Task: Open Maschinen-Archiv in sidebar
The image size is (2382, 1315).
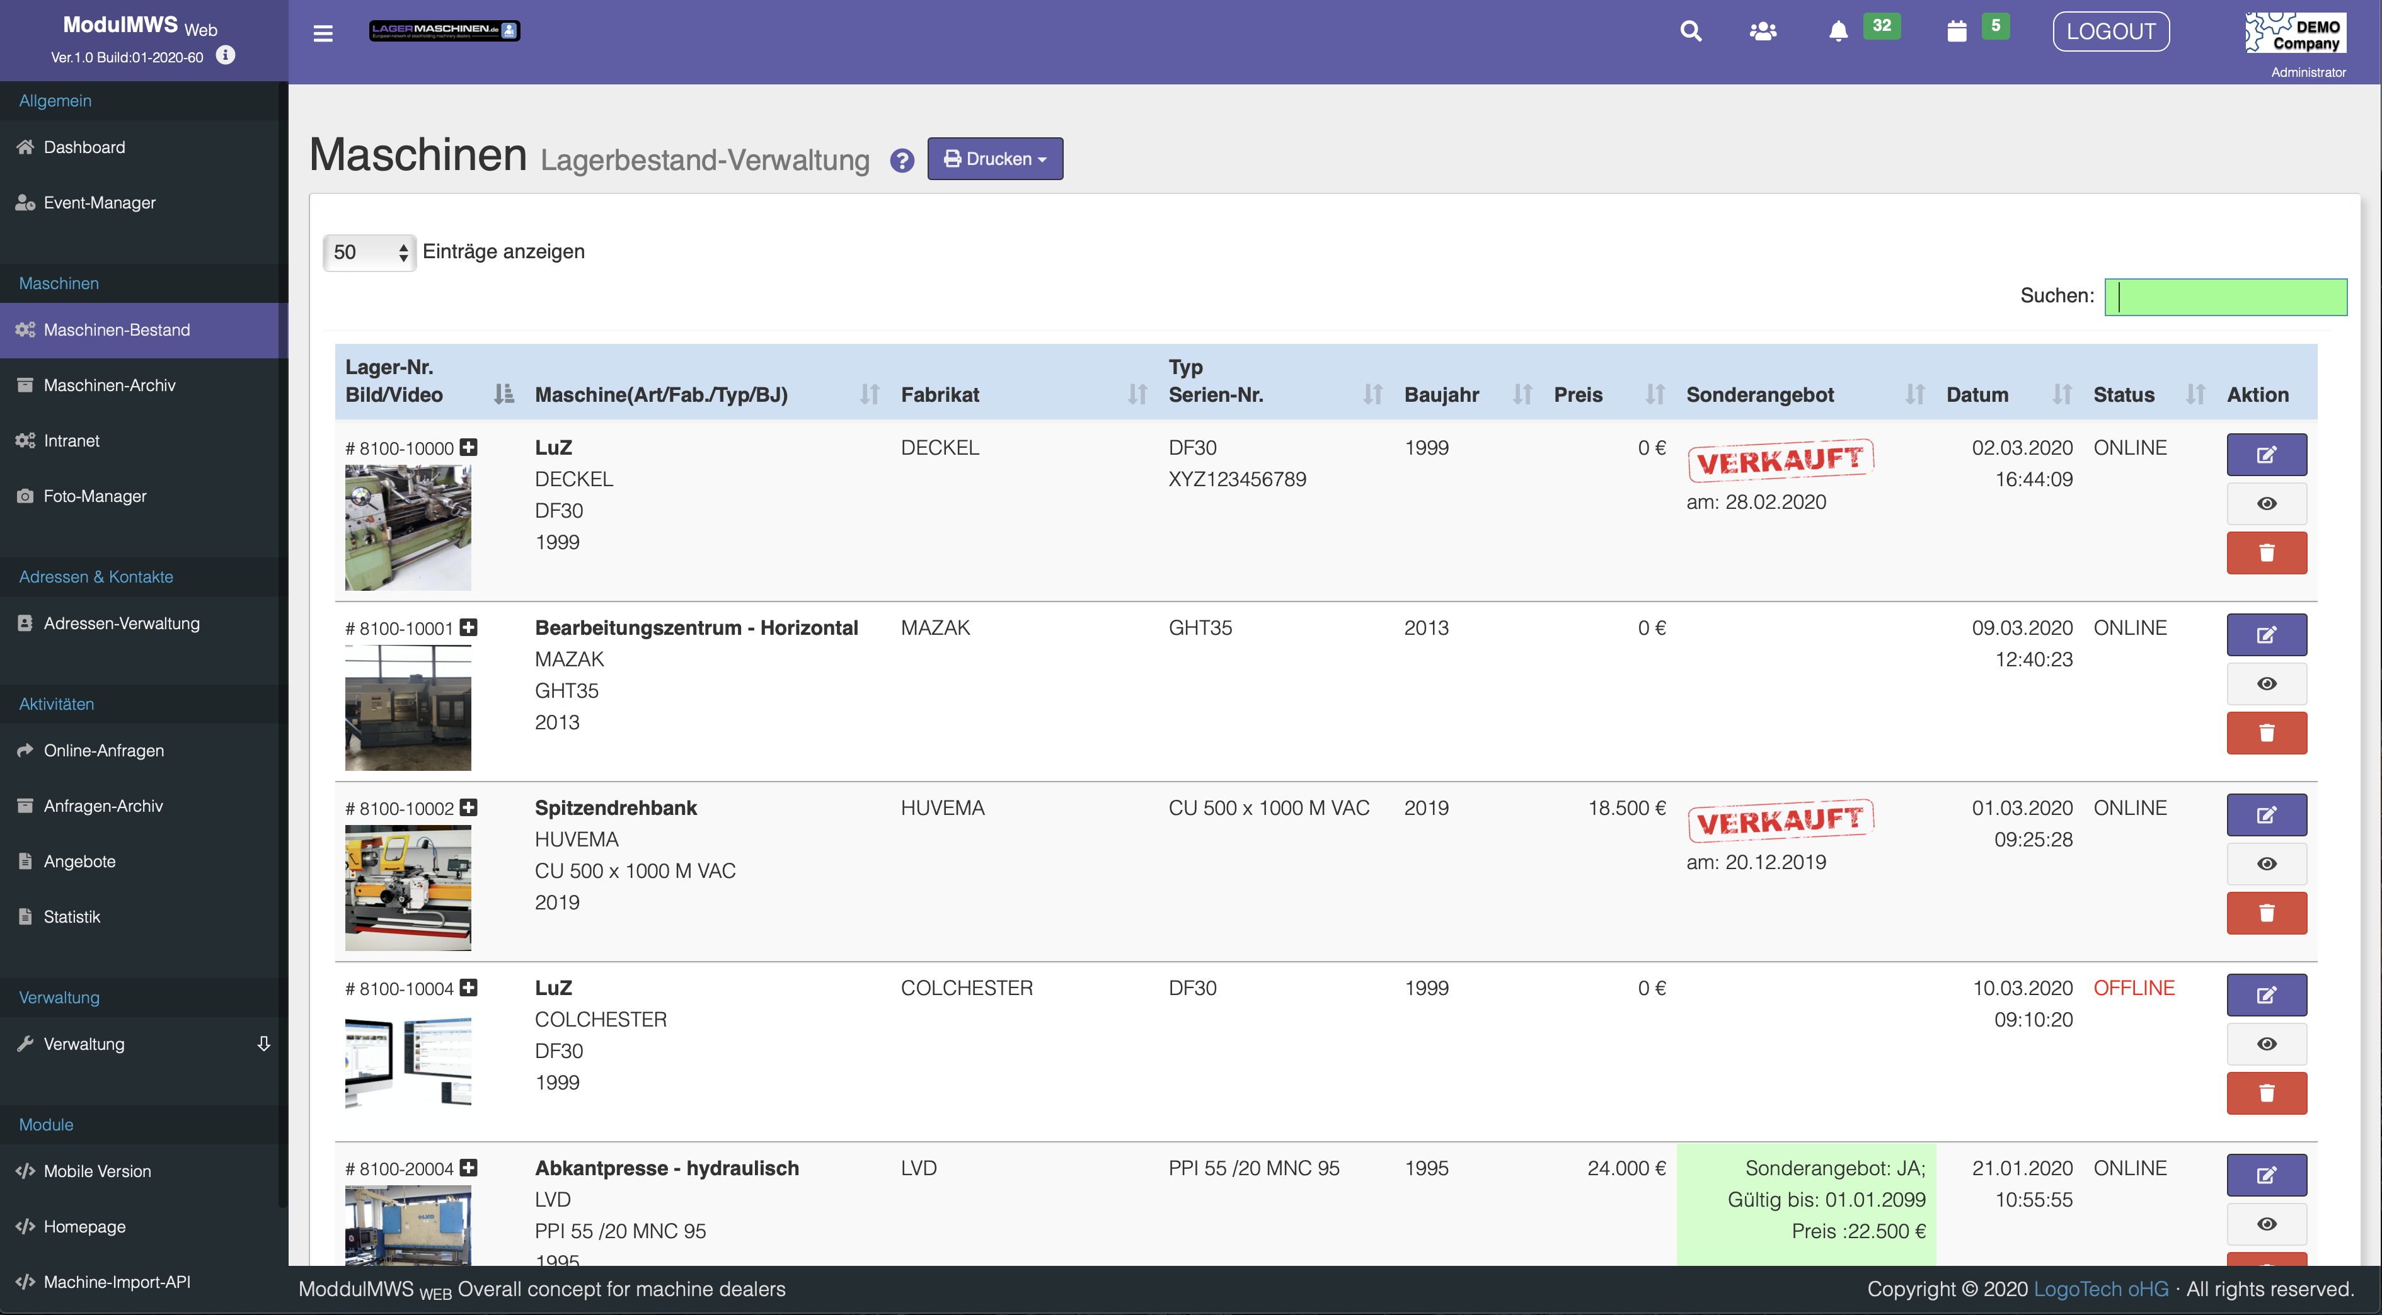Action: [109, 385]
